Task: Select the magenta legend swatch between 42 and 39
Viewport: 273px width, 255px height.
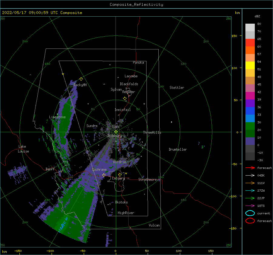Action: coord(250,96)
